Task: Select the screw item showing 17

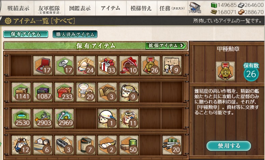Action: click(64, 66)
